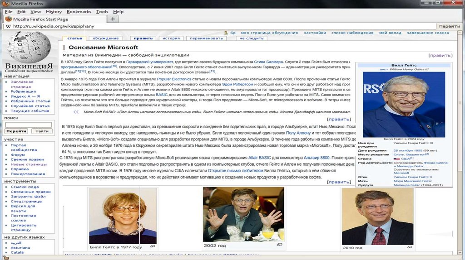This screenshot has height=260, width=465.
Task: Open the Новые страницы link
Action: (29, 164)
